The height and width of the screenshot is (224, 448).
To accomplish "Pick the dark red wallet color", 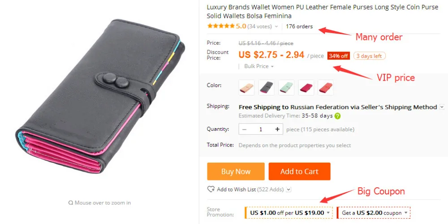I will pyautogui.click(x=306, y=87).
